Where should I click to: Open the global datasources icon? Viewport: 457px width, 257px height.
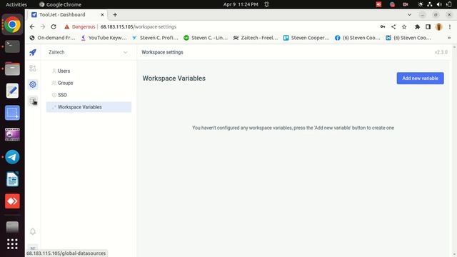click(33, 101)
